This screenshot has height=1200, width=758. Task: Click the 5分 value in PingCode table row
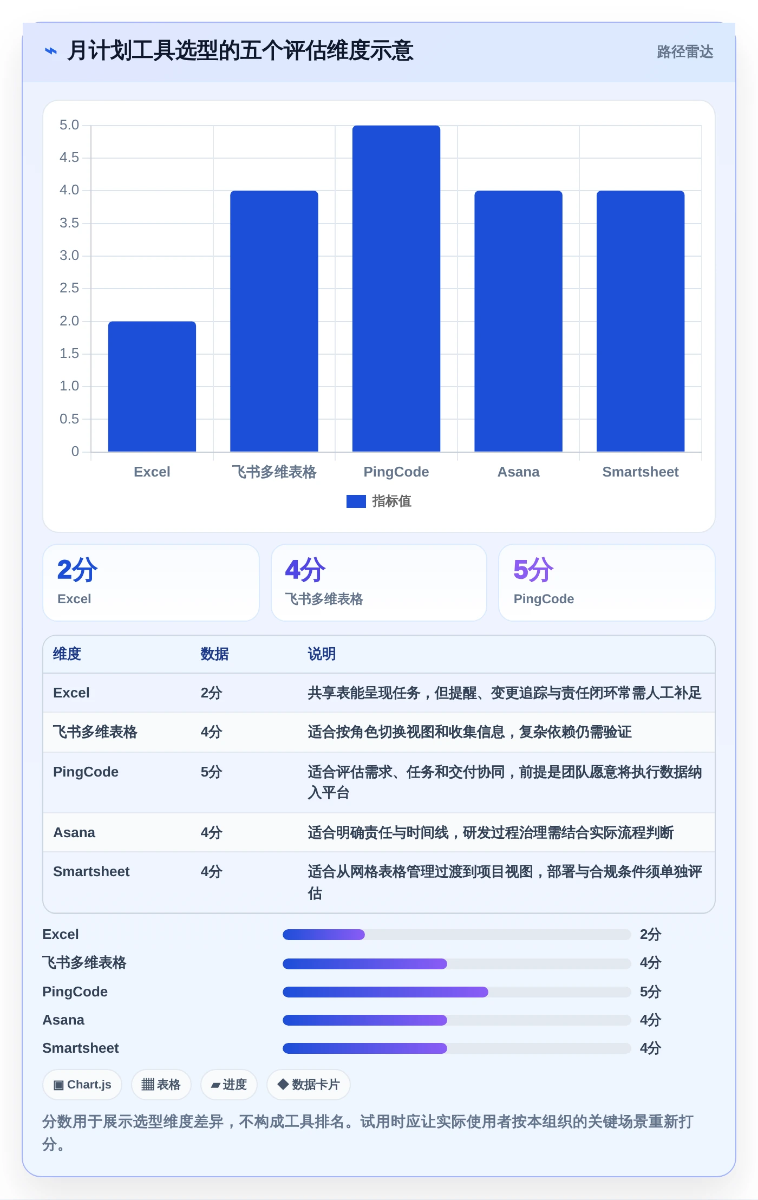coord(212,772)
